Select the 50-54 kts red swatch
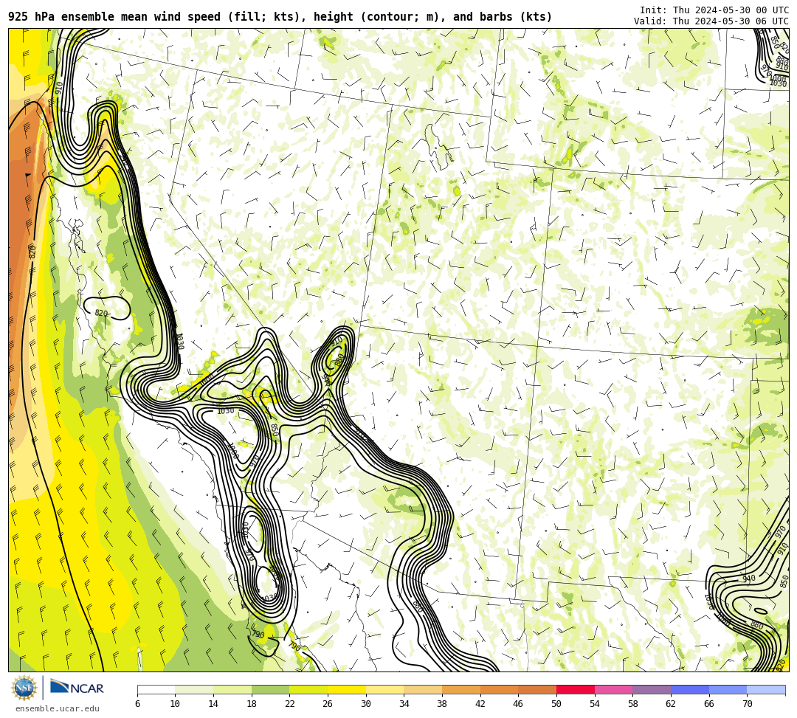The height and width of the screenshot is (718, 797). point(576,689)
